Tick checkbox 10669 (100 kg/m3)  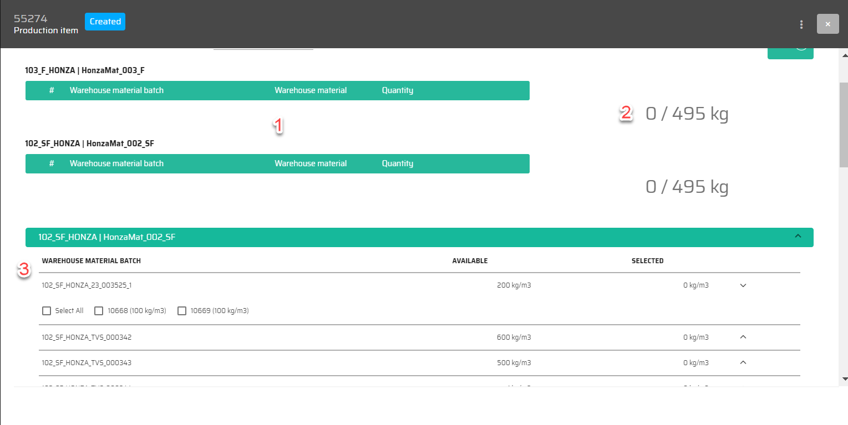[x=182, y=311]
